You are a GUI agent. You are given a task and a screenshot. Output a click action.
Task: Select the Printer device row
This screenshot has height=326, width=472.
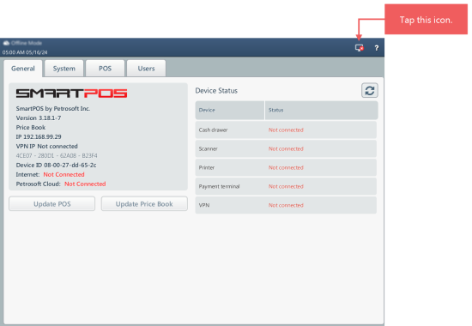[286, 167]
